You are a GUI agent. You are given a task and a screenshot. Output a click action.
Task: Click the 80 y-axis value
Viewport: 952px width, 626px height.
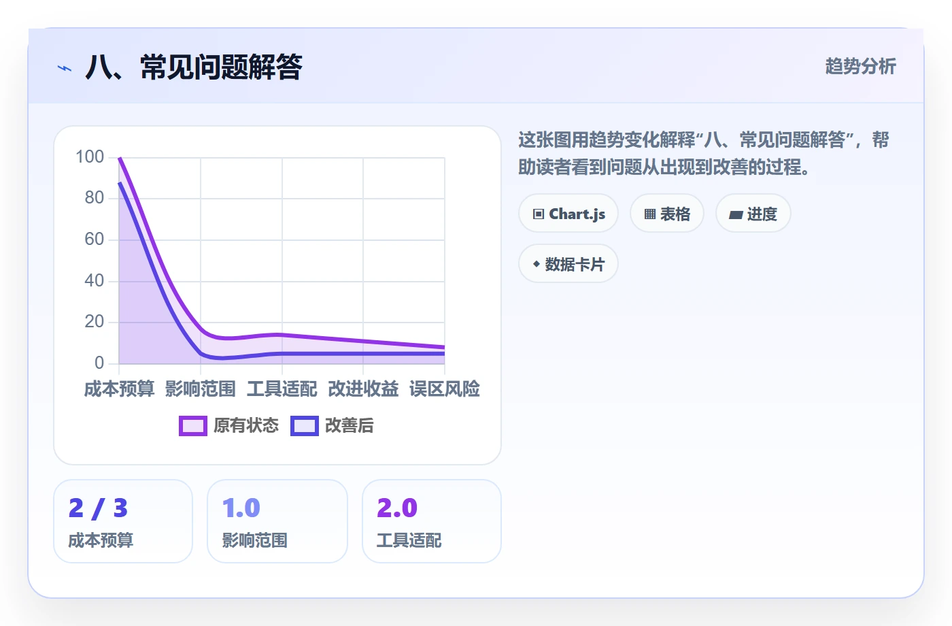[x=95, y=198]
